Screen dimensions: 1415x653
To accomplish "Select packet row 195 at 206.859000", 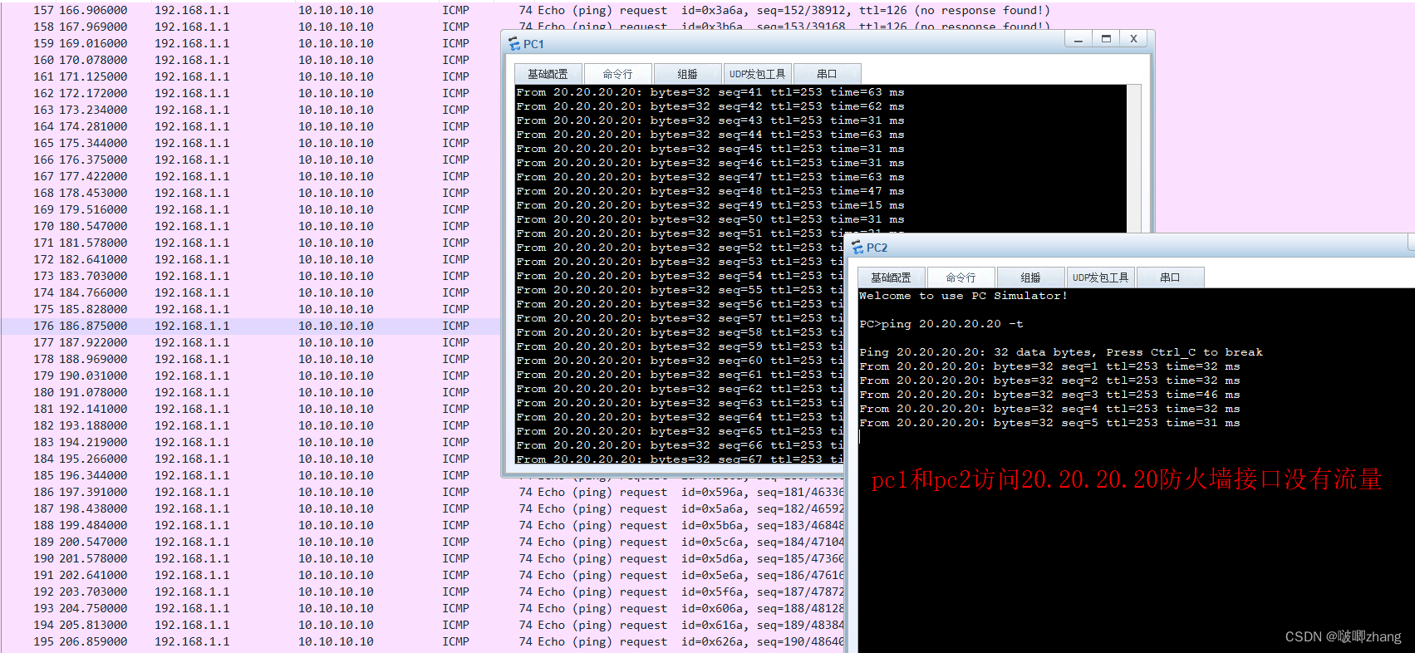I will coord(422,641).
